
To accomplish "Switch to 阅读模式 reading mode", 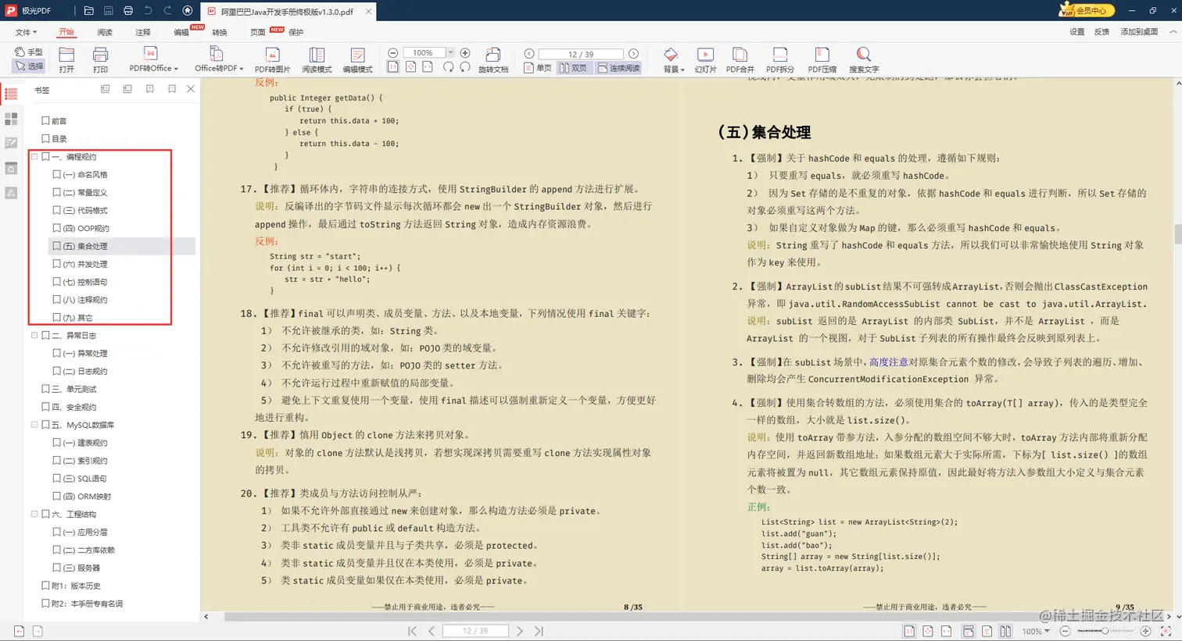I will pyautogui.click(x=317, y=59).
